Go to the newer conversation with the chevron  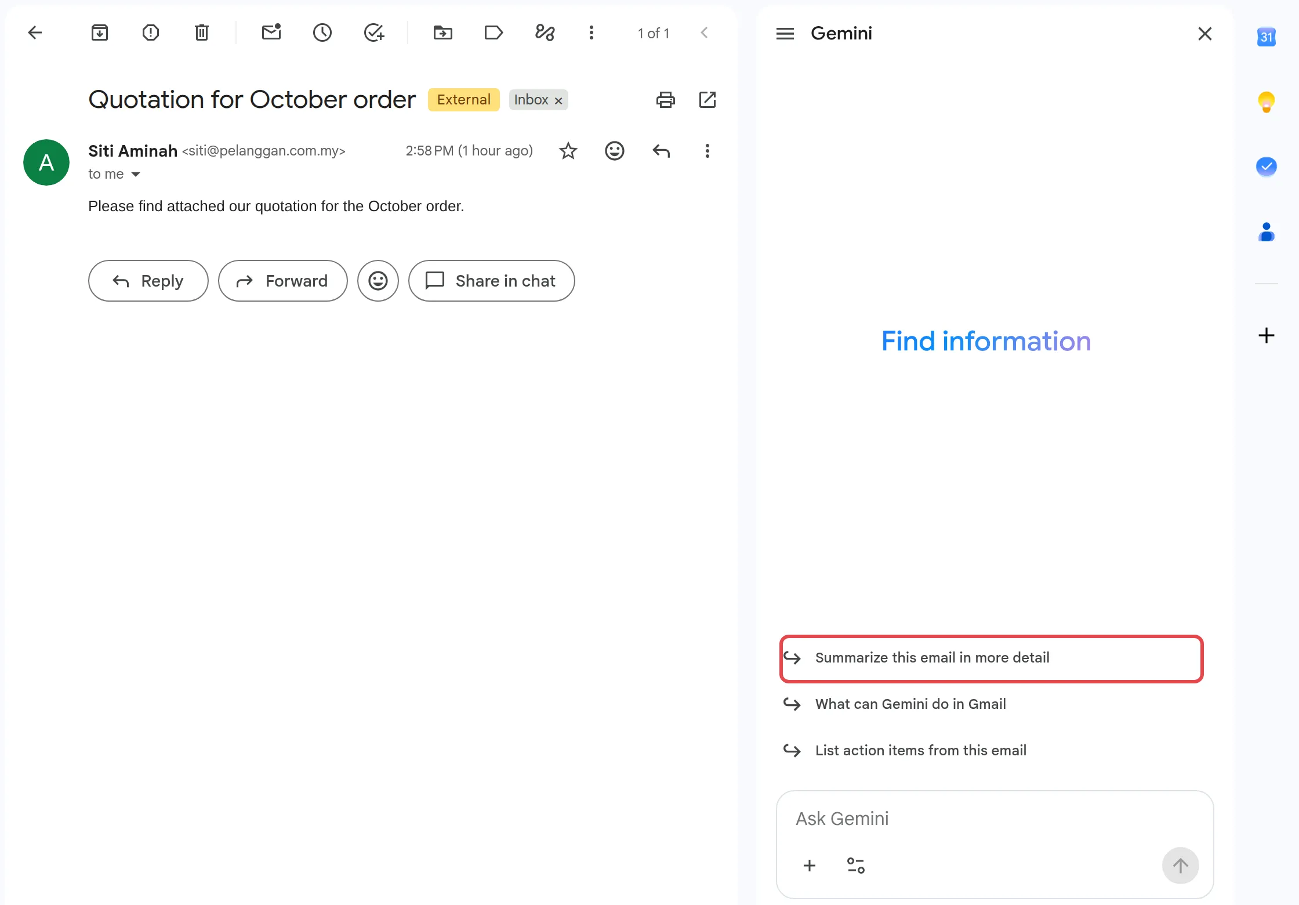(x=704, y=33)
